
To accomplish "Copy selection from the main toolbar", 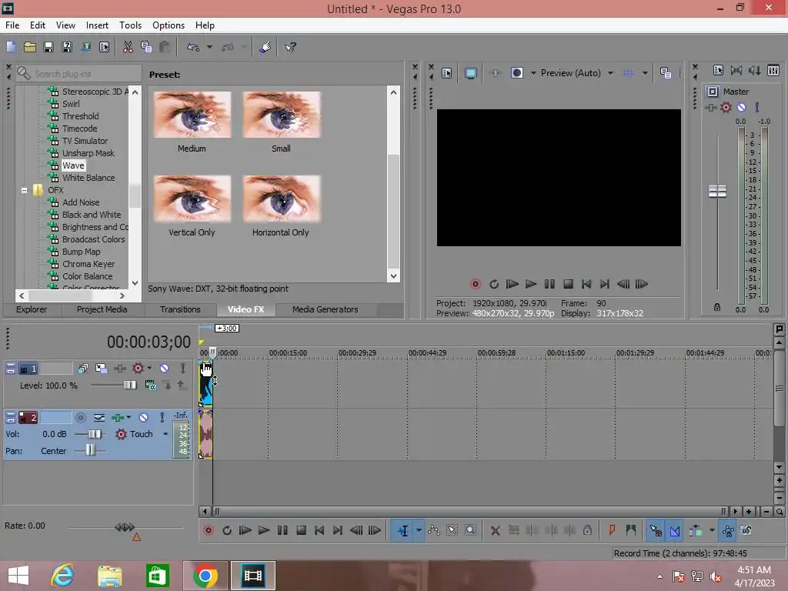I will pos(146,47).
